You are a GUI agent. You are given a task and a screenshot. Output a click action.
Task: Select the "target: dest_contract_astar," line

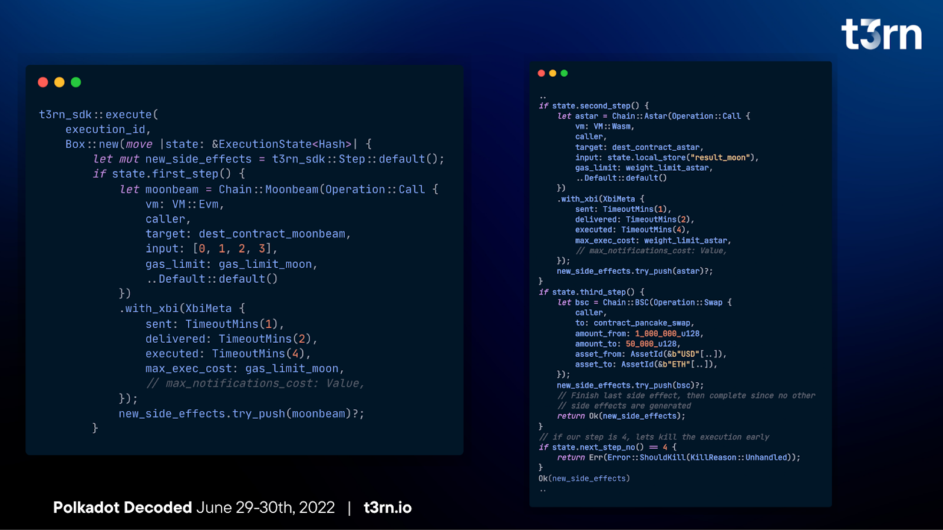click(x=639, y=147)
